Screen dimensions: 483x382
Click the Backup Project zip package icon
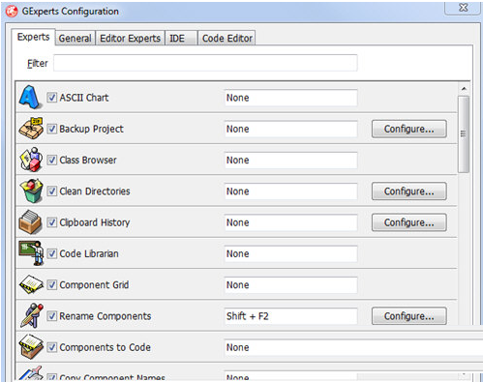tap(31, 129)
